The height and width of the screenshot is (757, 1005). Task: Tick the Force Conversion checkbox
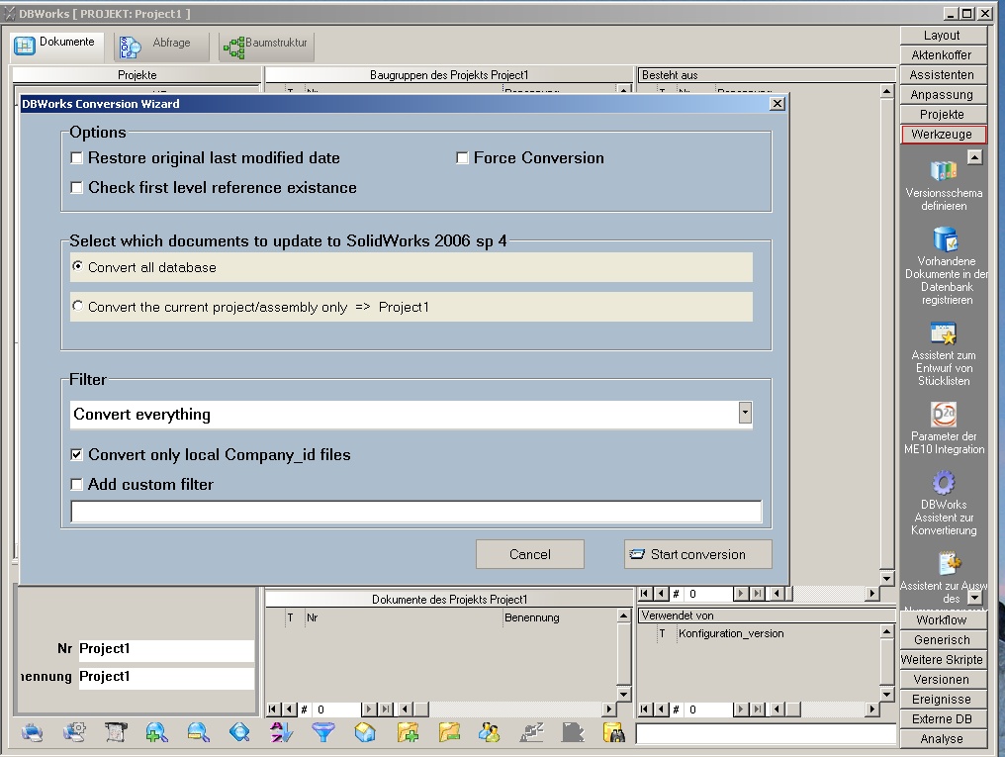(462, 157)
